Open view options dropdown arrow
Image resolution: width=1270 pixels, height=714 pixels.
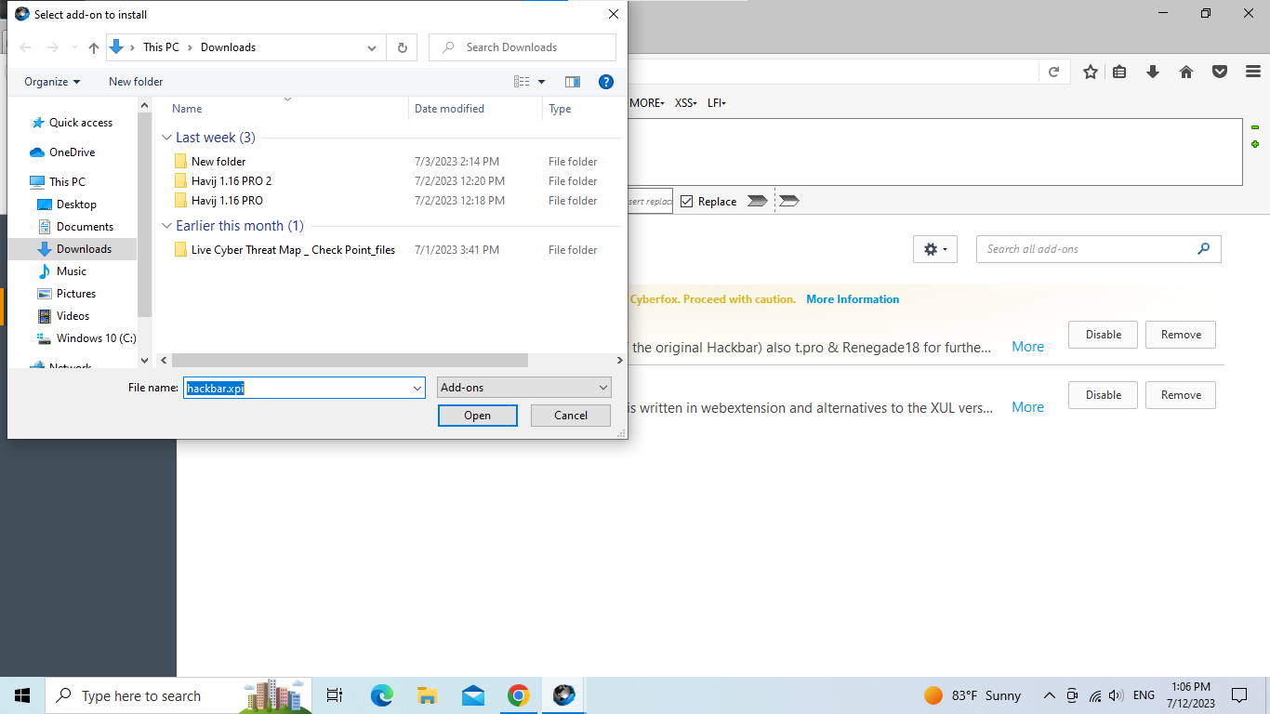click(542, 82)
